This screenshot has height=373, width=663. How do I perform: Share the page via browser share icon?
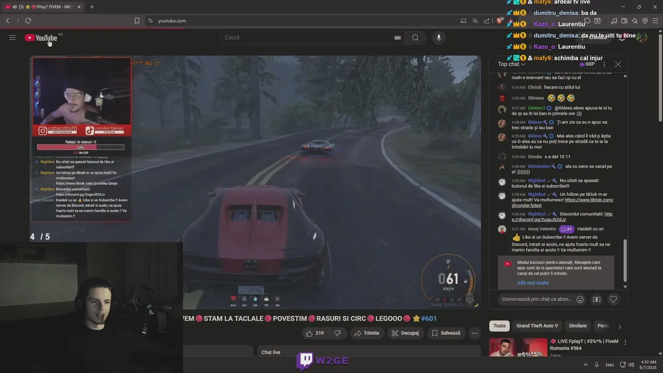[487, 21]
